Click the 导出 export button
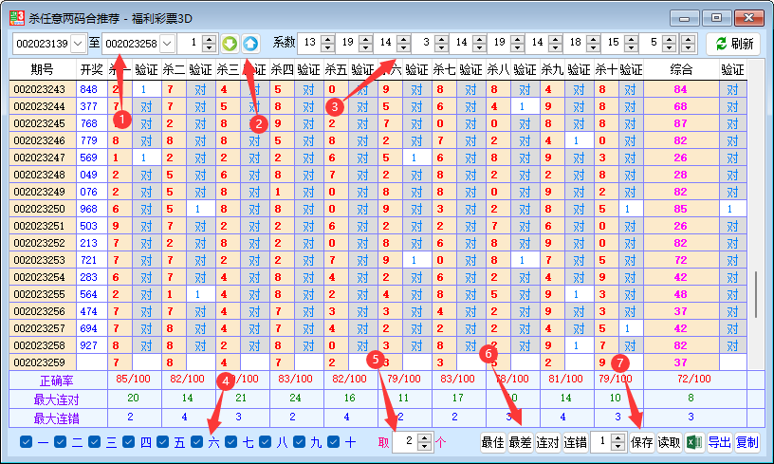Viewport: 774px width, 464px height. click(720, 442)
